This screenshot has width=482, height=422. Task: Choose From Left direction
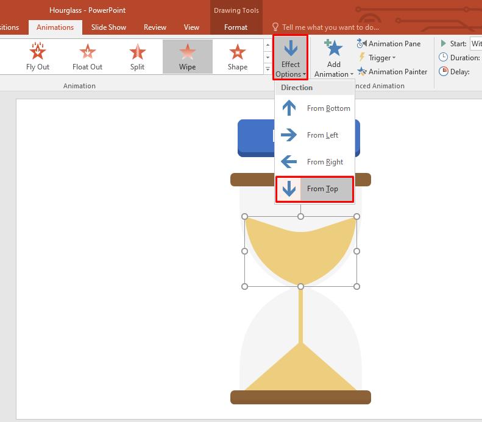[314, 135]
